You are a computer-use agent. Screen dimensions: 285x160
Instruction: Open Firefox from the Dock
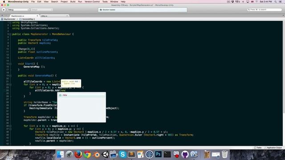coord(78,154)
